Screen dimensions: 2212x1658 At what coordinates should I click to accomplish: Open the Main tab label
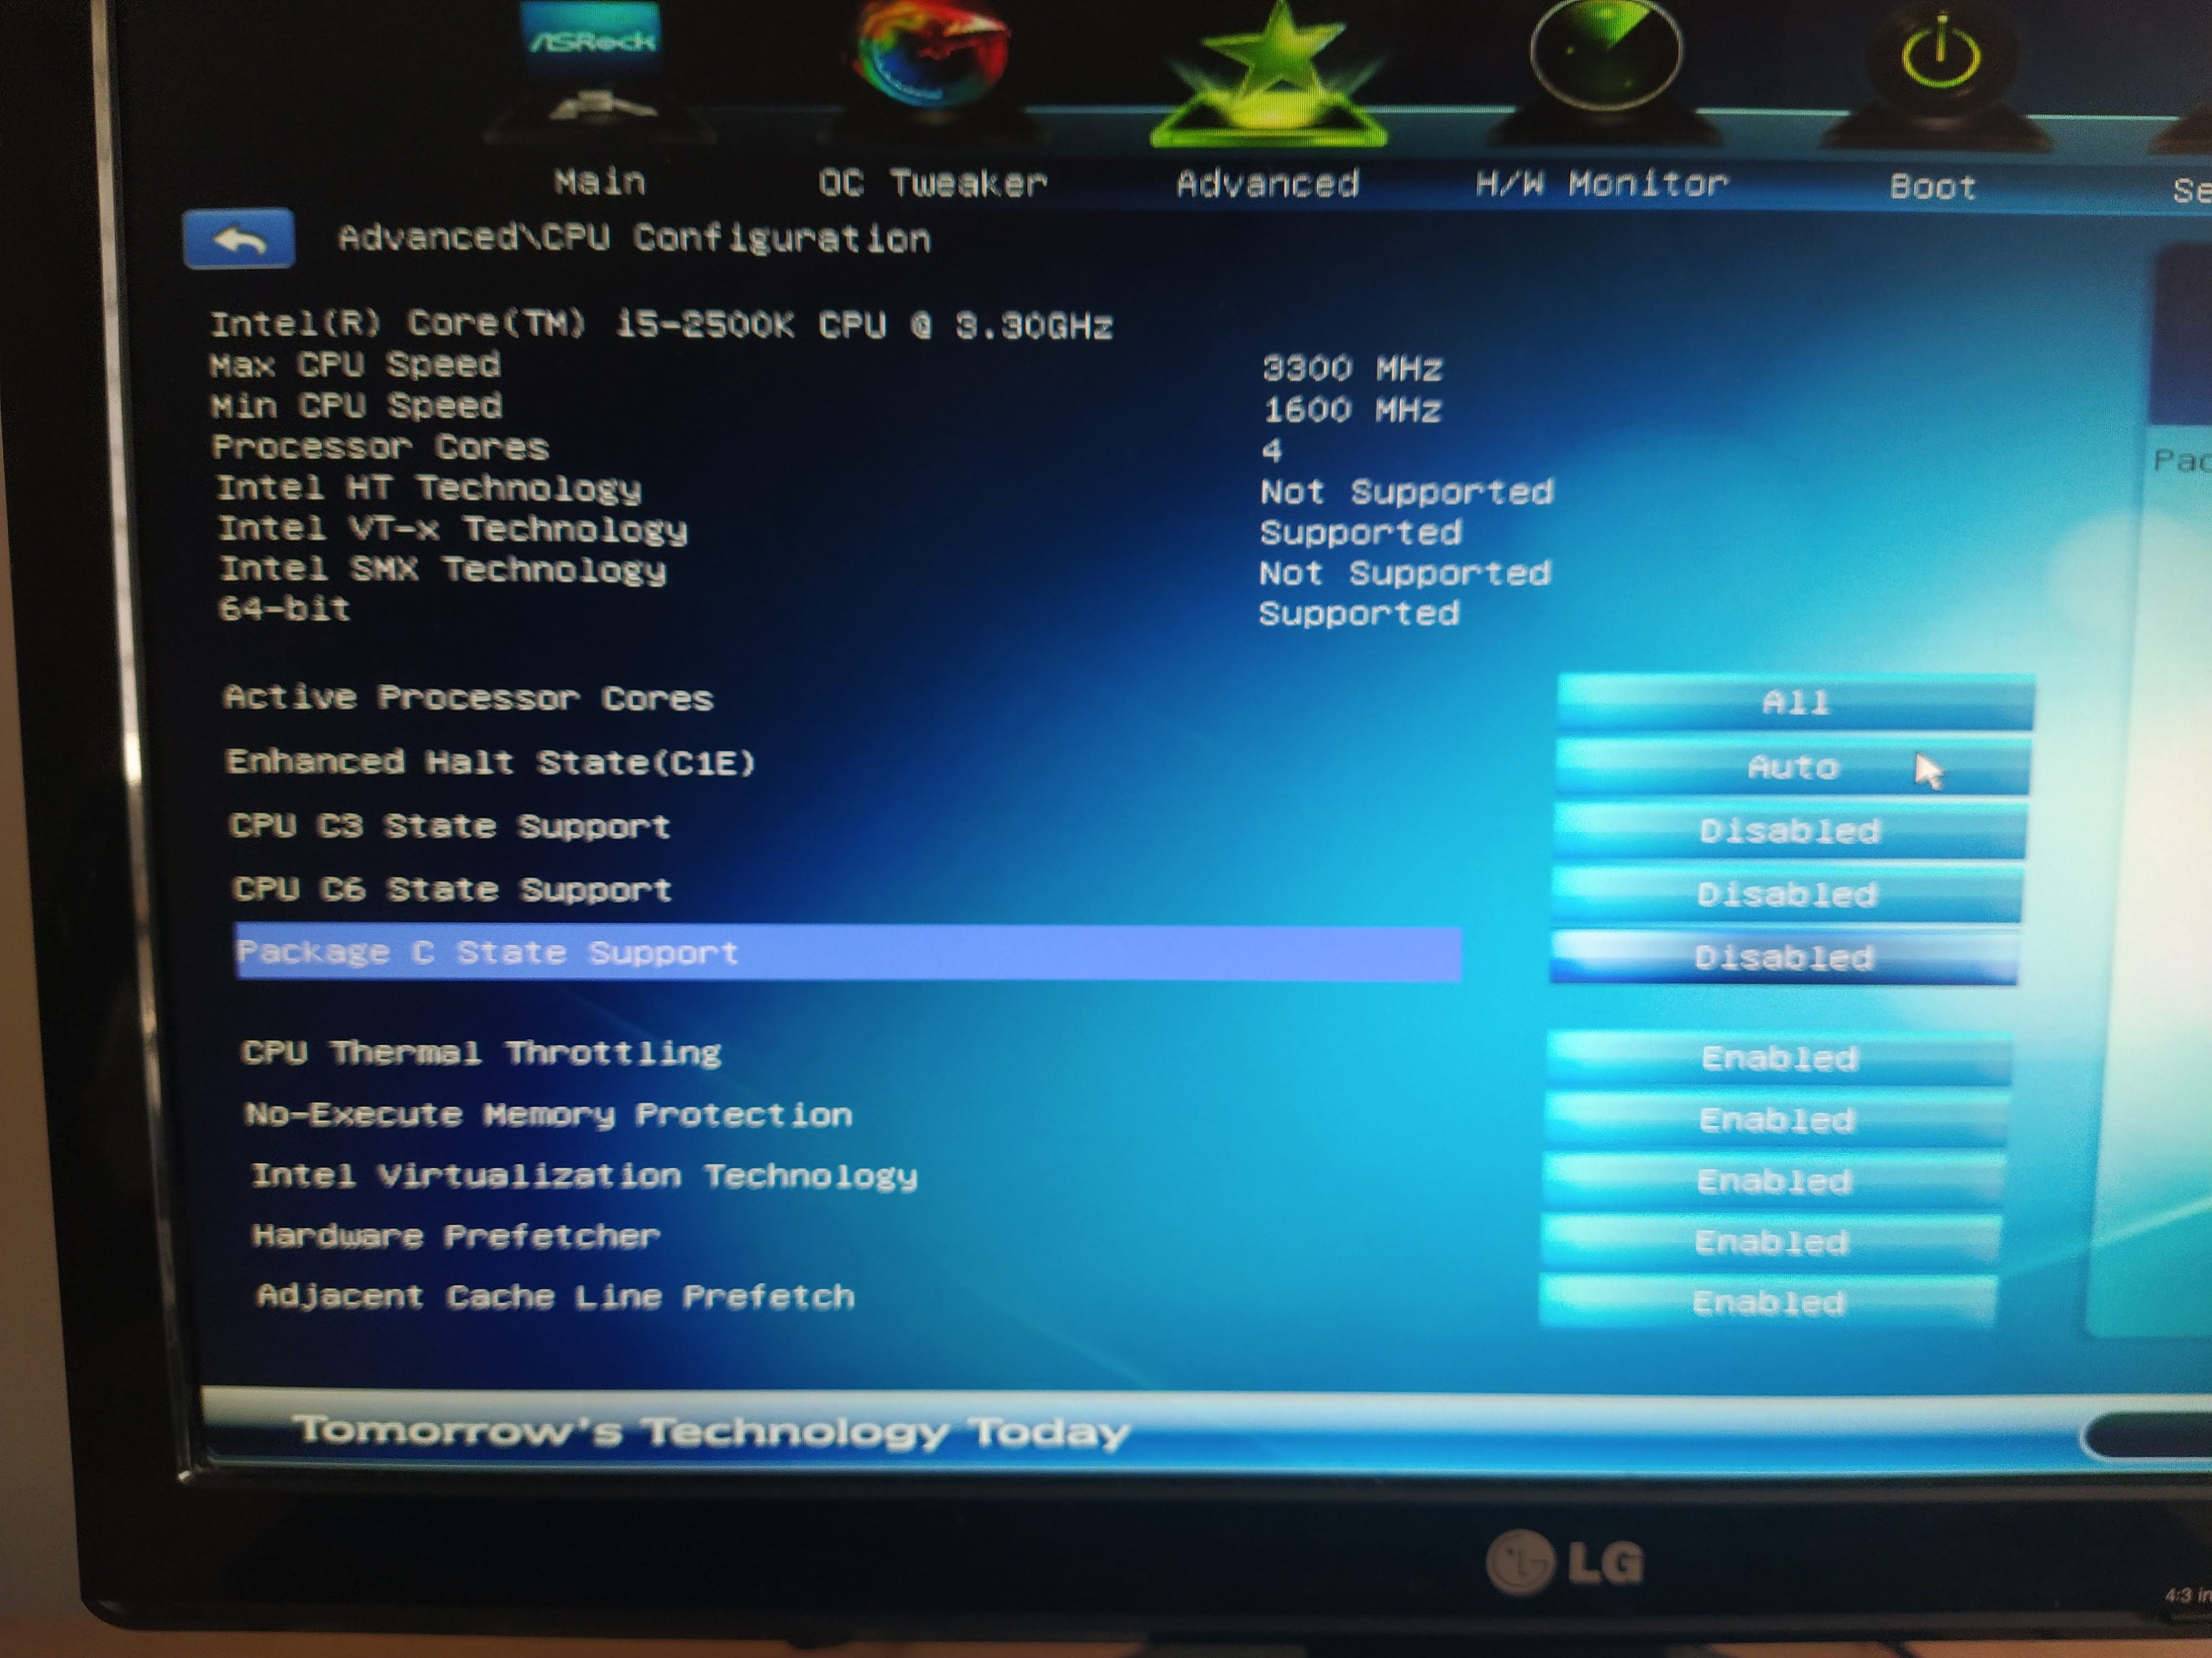pyautogui.click(x=600, y=182)
